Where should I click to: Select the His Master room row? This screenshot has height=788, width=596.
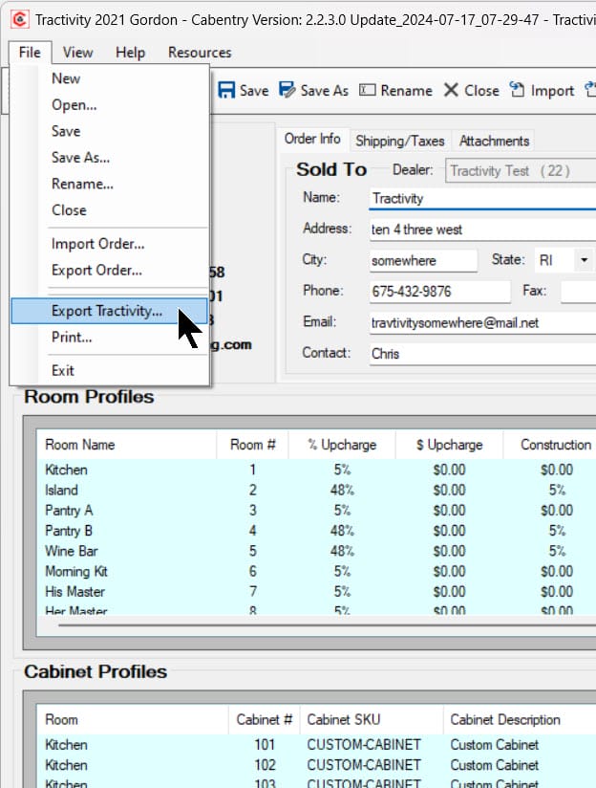click(316, 592)
